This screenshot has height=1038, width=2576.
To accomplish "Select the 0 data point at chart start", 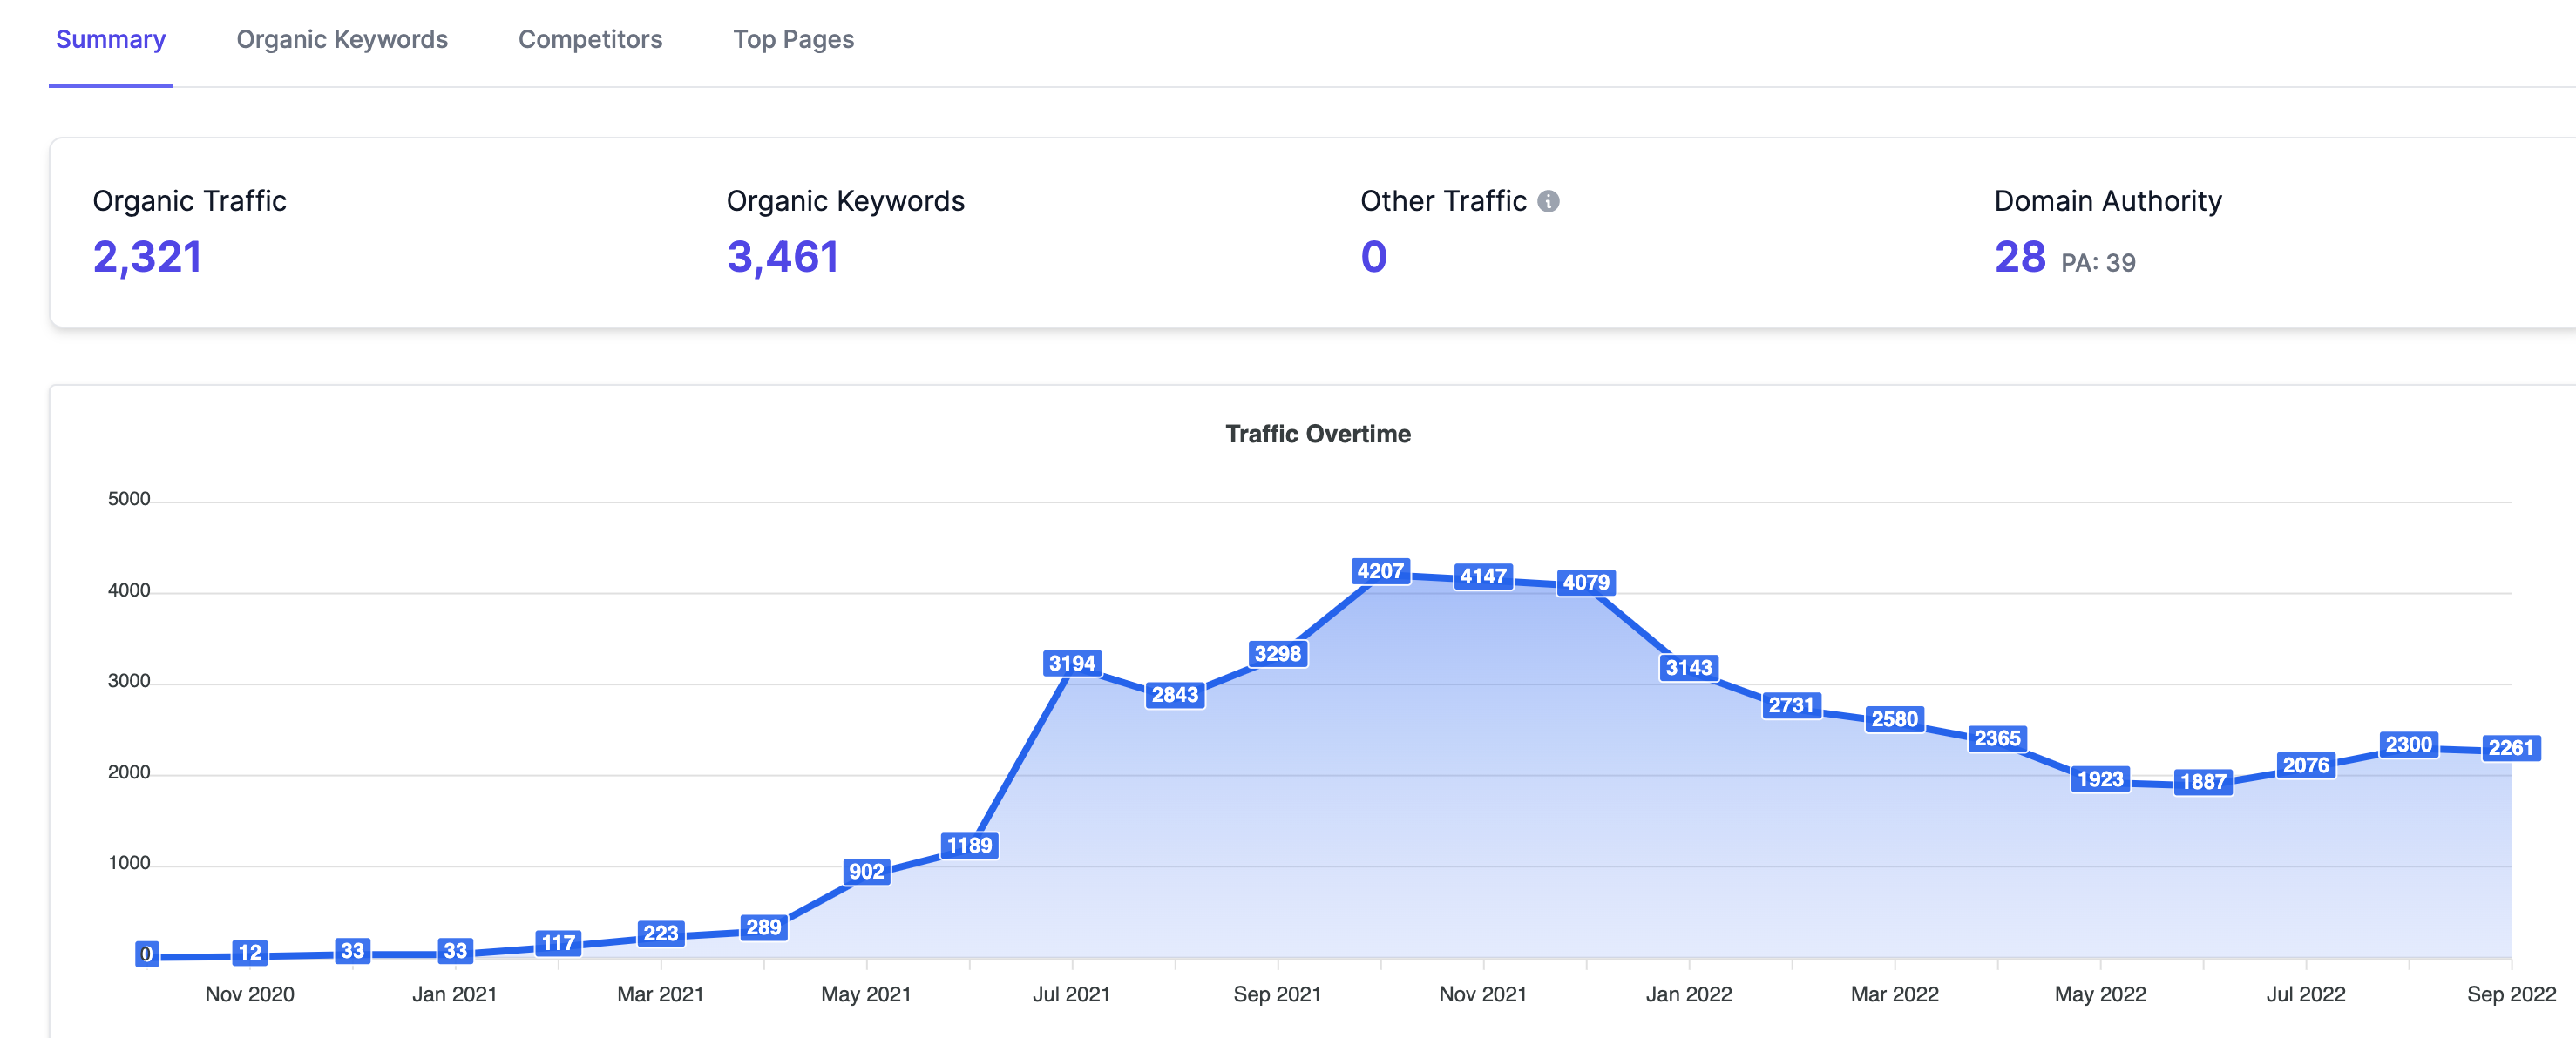I will [146, 954].
